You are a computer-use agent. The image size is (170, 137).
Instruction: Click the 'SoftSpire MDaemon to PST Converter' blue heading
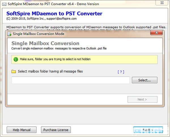tap(54, 14)
